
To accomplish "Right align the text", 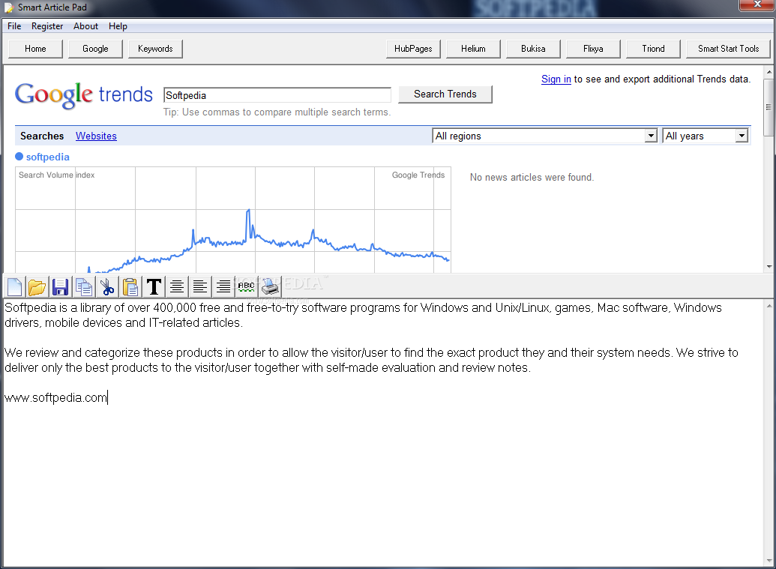I will tap(223, 286).
